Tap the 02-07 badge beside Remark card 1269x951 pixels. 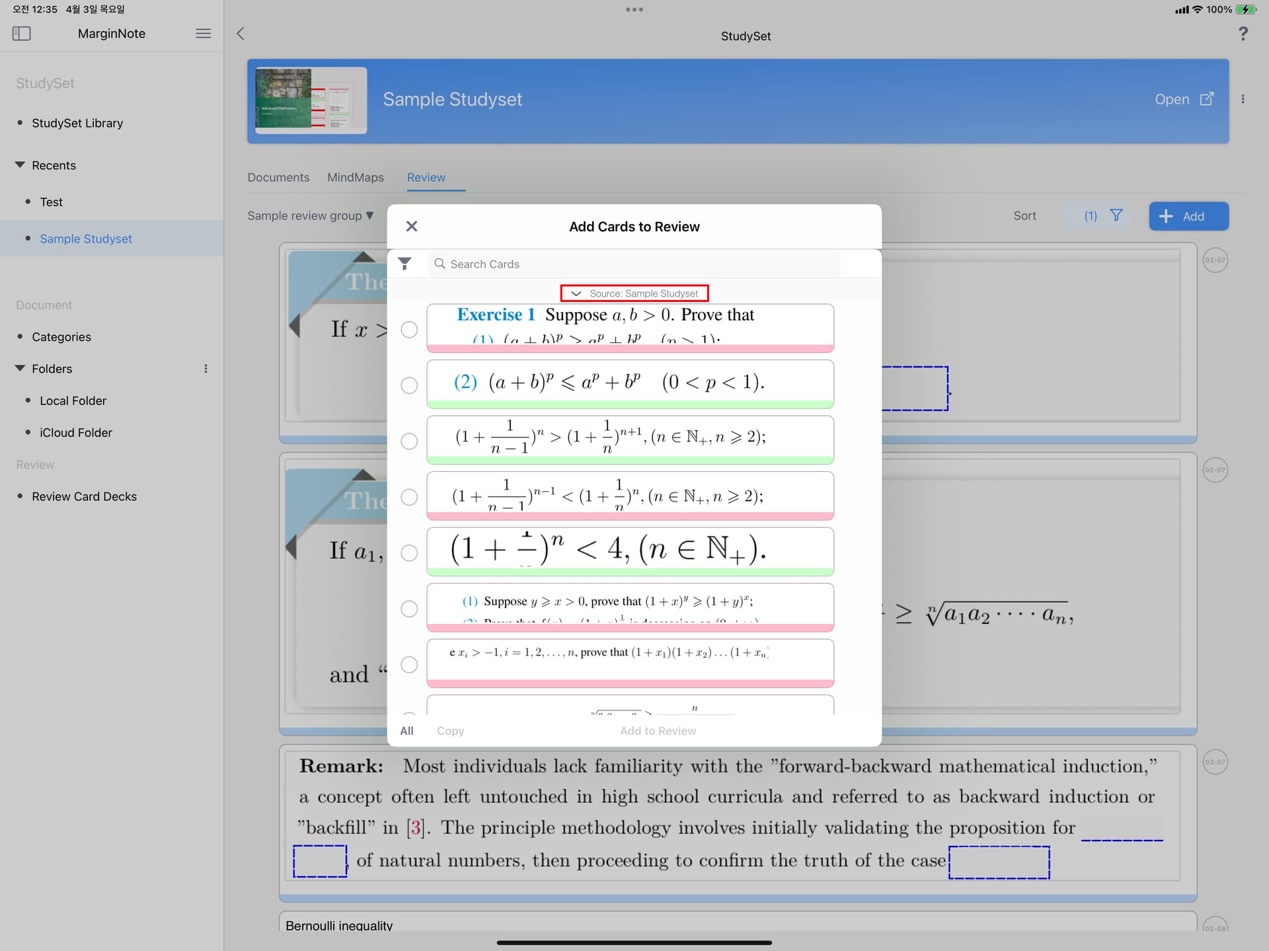point(1215,762)
